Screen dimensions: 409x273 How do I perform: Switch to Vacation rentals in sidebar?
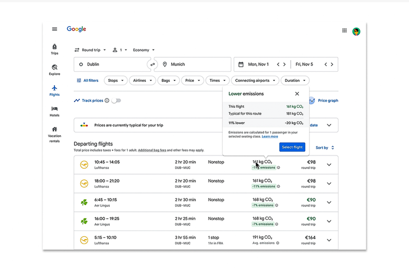pos(55,134)
